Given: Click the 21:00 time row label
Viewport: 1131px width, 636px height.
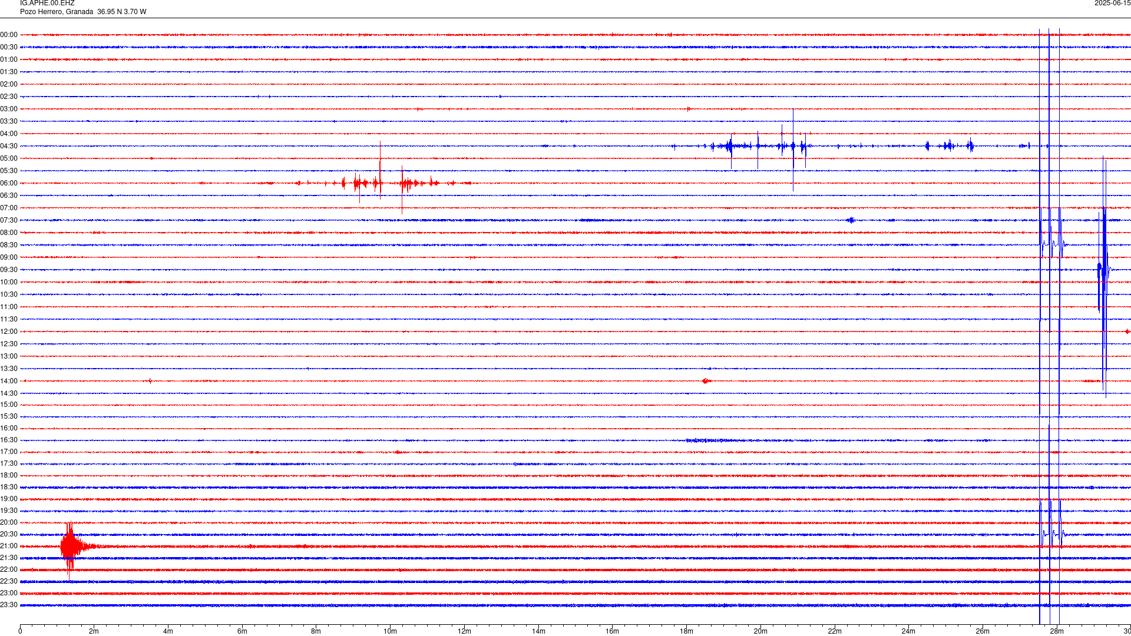Looking at the screenshot, I should point(9,546).
